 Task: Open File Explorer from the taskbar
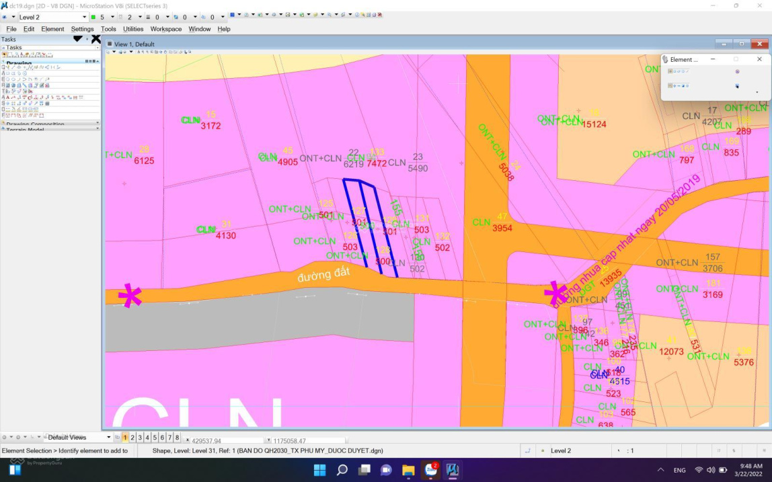click(408, 469)
